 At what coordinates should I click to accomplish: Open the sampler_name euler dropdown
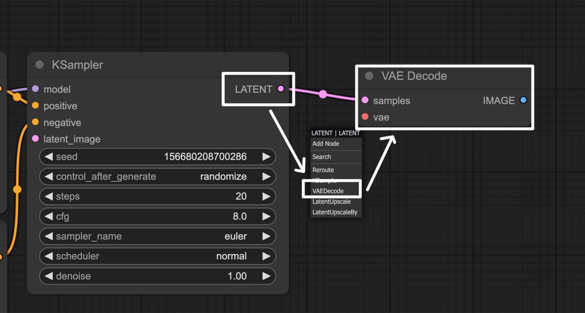click(x=157, y=236)
